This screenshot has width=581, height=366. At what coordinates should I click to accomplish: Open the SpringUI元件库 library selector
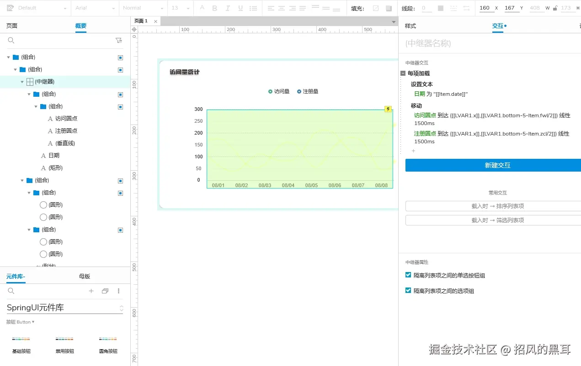[65, 308]
